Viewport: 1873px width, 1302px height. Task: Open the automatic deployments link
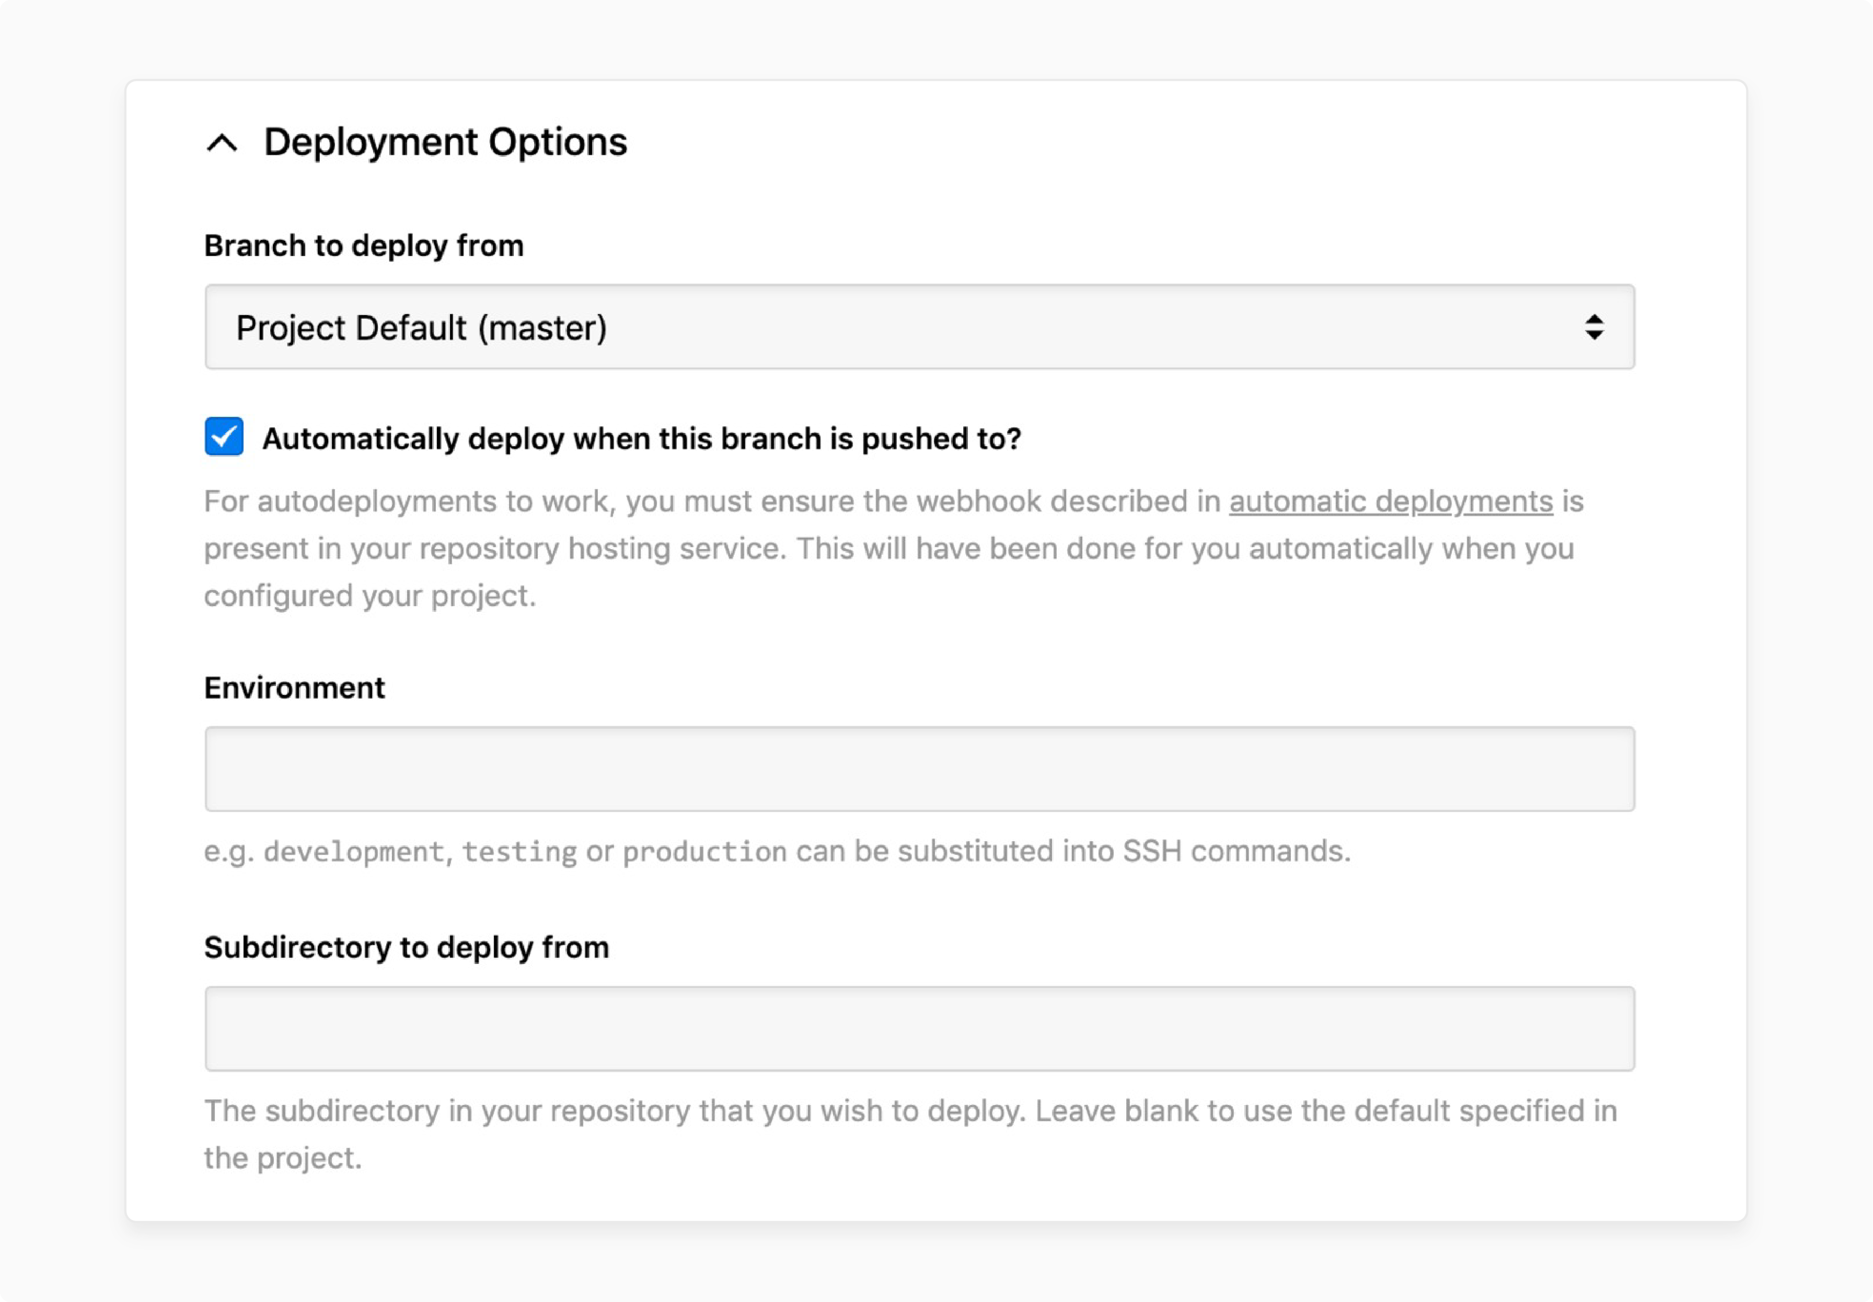(x=1390, y=501)
